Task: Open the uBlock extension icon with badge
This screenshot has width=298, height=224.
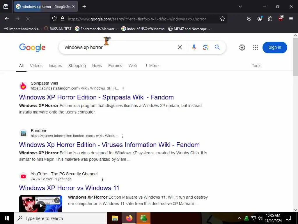Action: 281,18
